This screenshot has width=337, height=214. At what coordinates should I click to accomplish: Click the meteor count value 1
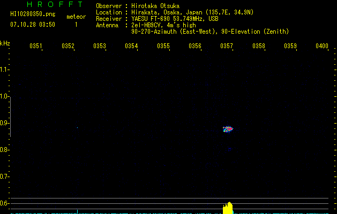[x=76, y=25]
